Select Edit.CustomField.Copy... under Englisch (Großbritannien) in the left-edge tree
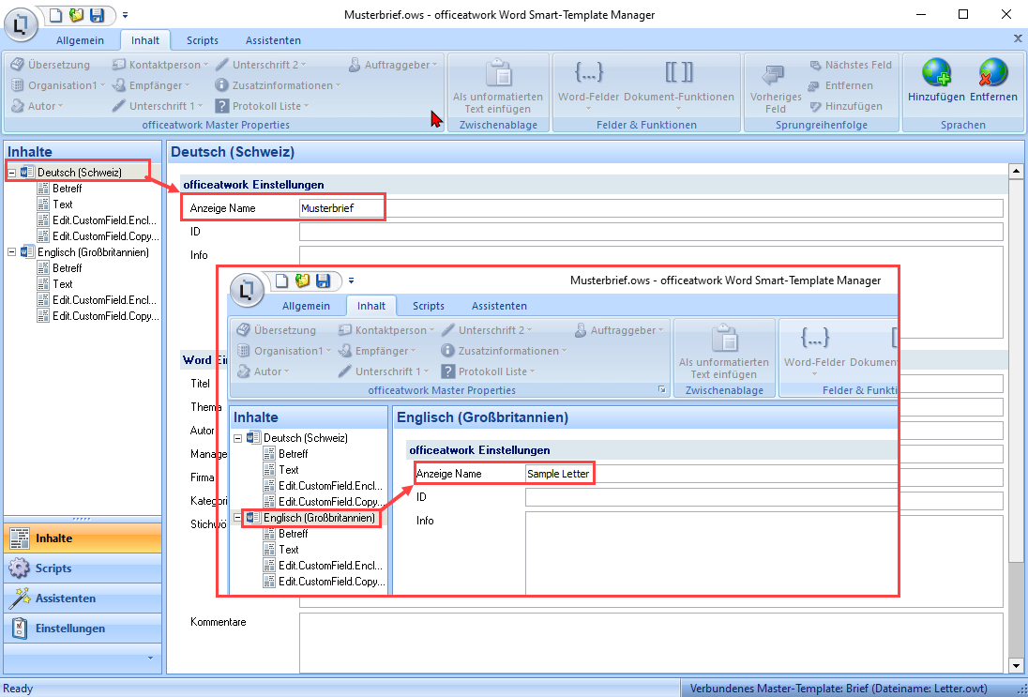The image size is (1028, 697). pyautogui.click(x=105, y=315)
